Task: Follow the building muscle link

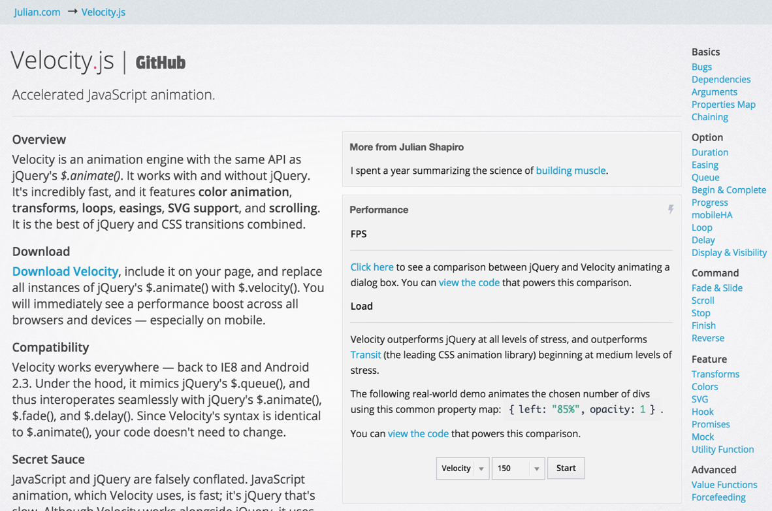Action: pyautogui.click(x=570, y=171)
